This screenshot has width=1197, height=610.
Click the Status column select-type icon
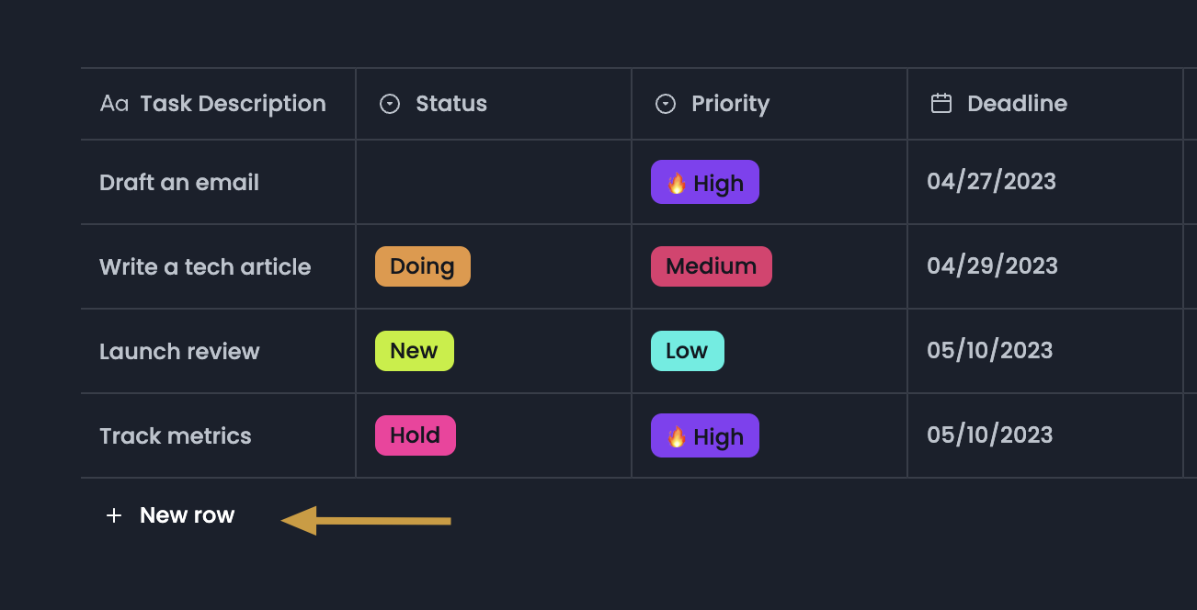(x=390, y=104)
